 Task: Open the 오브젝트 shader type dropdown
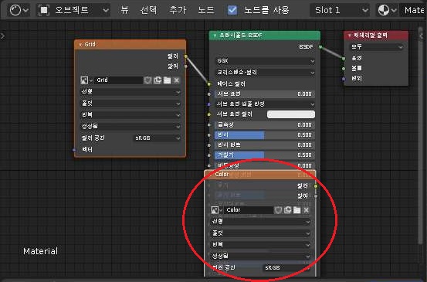[74, 10]
